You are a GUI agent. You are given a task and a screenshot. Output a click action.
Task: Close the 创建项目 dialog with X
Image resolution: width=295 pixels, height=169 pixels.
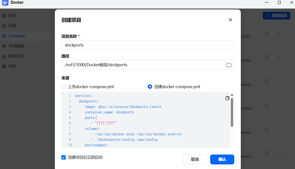(x=230, y=20)
